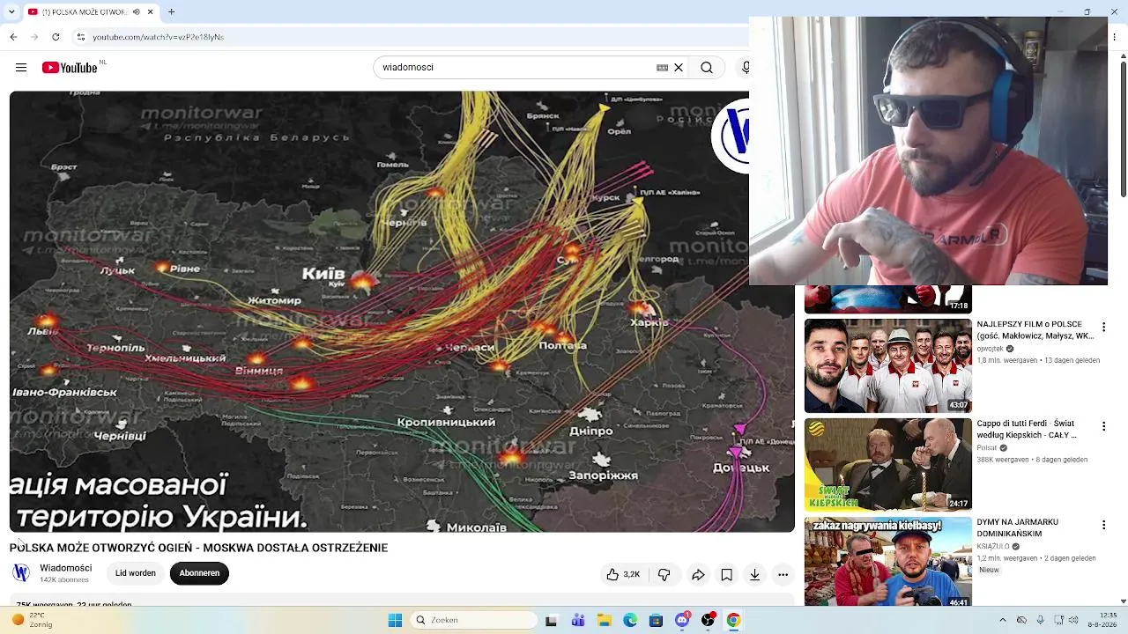Open File Explorer from the taskbar
This screenshot has width=1128, height=634.
coord(605,620)
